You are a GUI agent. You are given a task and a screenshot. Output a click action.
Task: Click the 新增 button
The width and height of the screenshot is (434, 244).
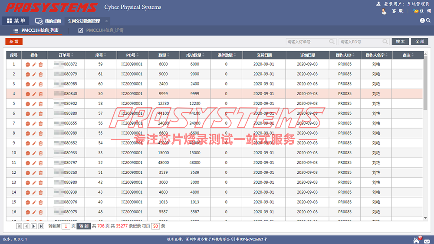[14, 42]
